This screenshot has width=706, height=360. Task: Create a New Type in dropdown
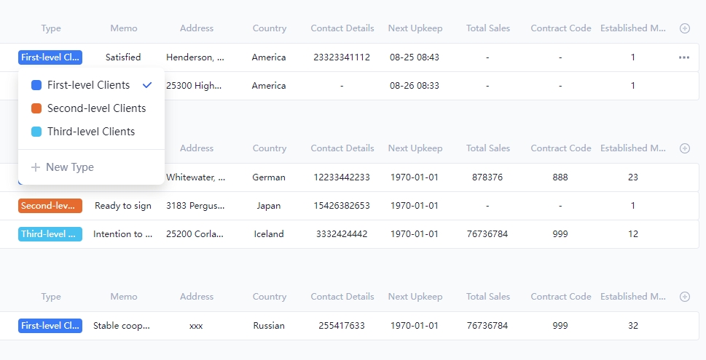click(69, 167)
